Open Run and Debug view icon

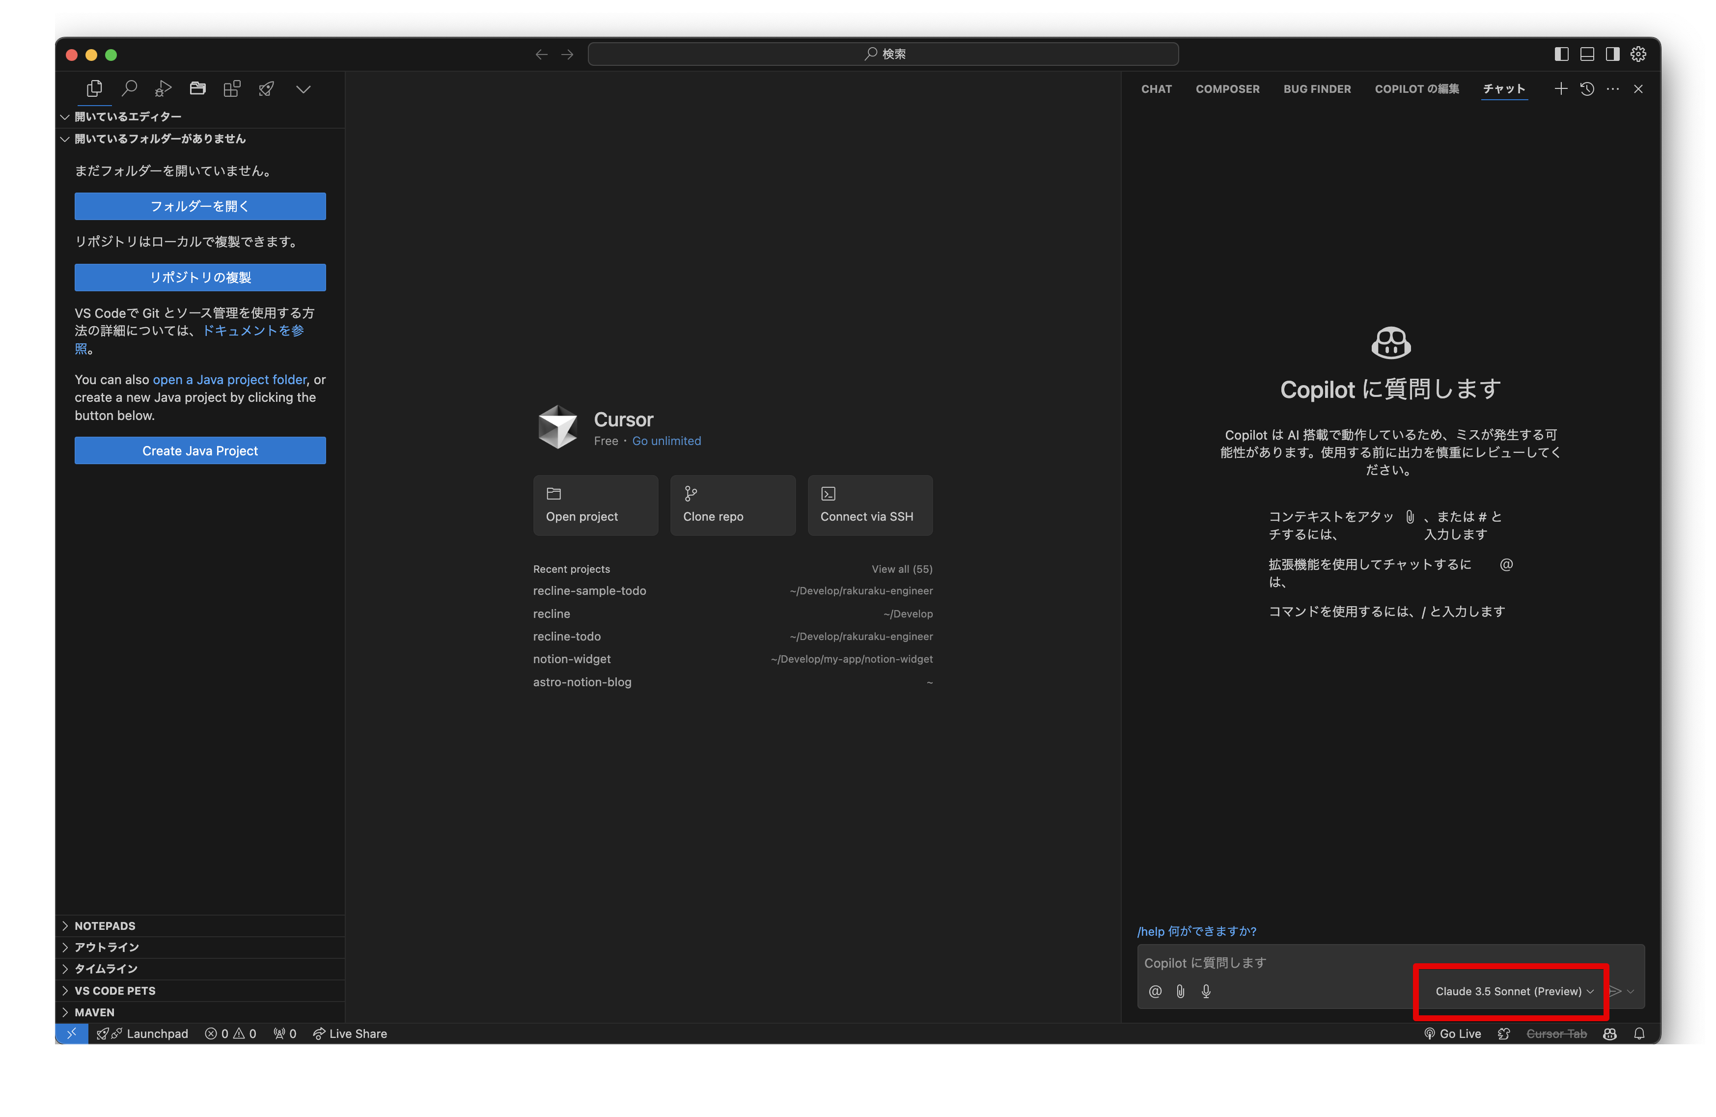[x=164, y=89]
